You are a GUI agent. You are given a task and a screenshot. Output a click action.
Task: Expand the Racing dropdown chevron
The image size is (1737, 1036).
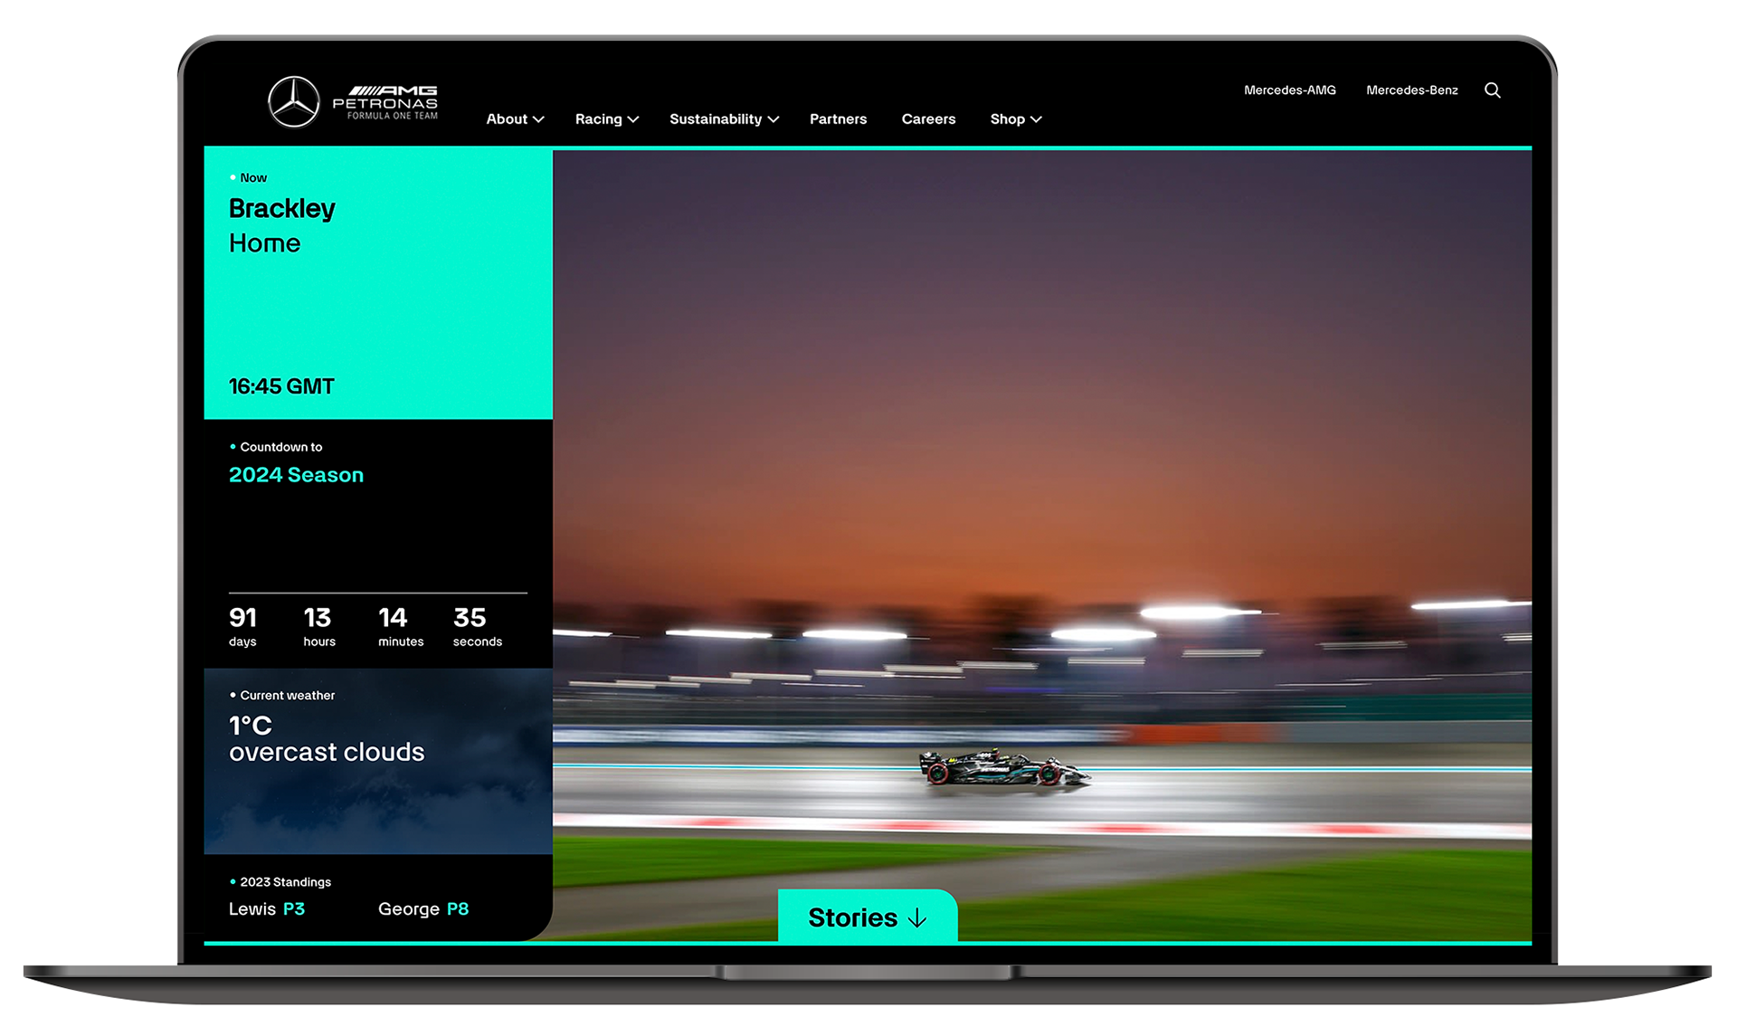click(633, 119)
